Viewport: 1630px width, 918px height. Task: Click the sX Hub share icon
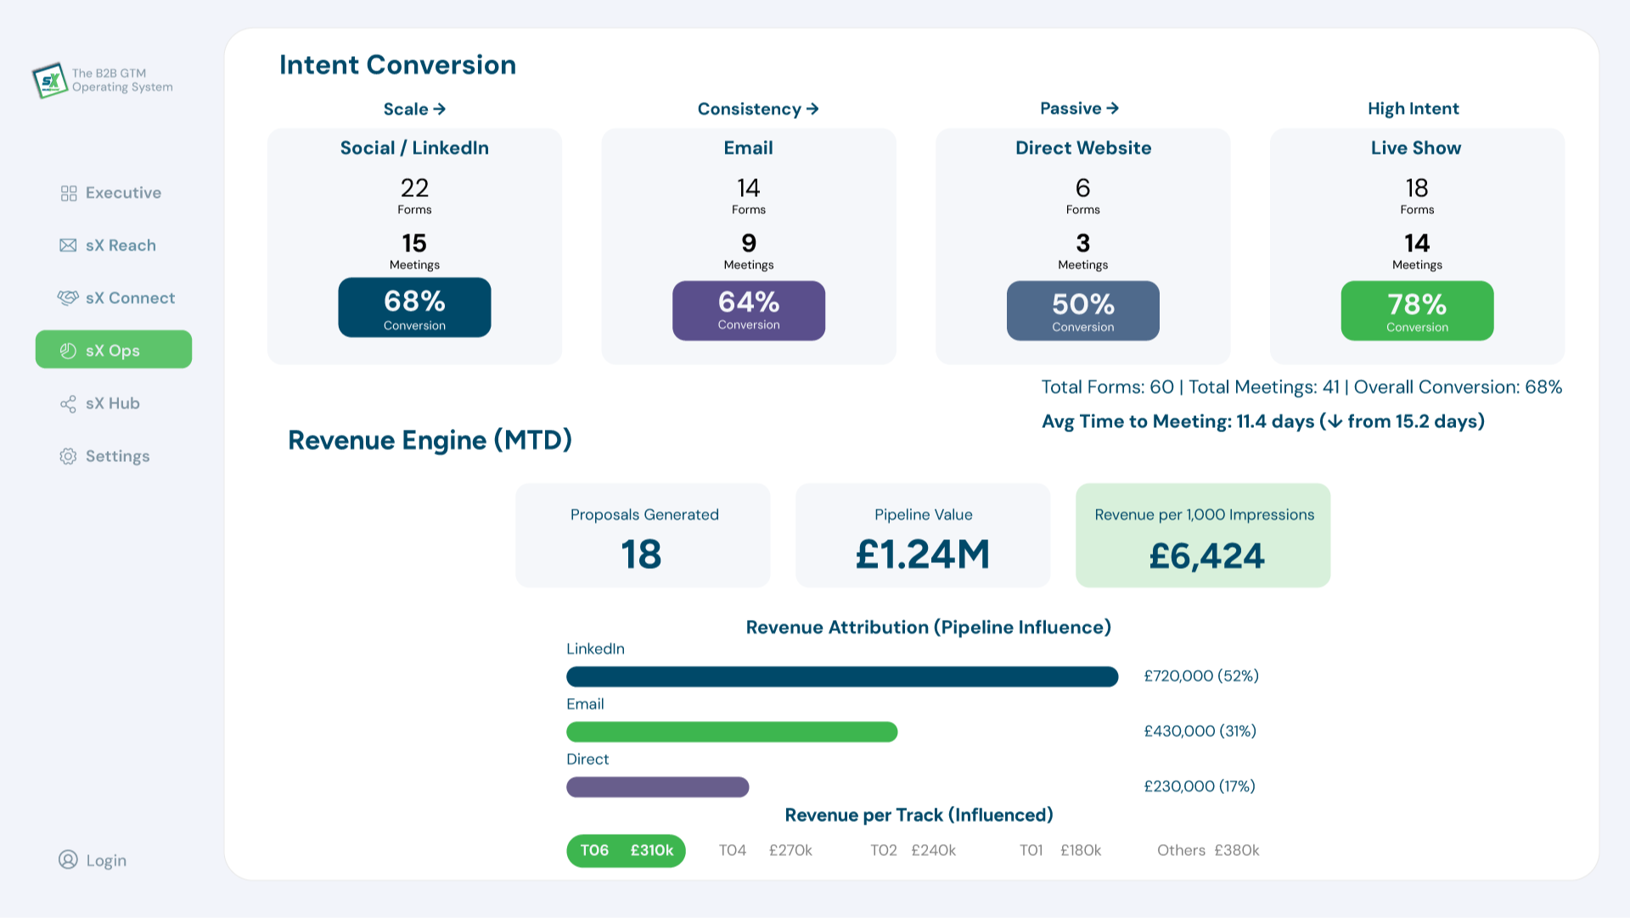point(68,404)
